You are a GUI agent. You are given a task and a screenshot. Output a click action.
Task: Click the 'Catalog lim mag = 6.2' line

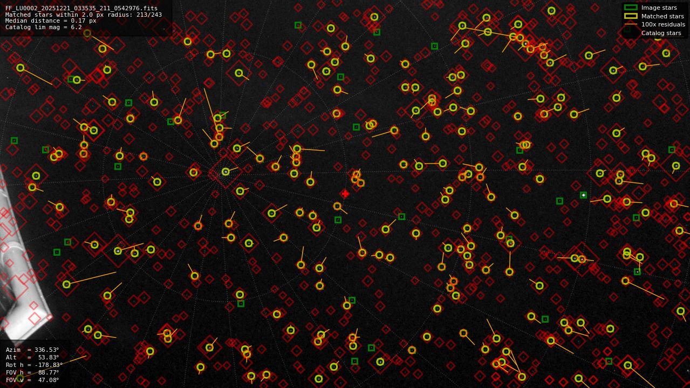tap(44, 27)
